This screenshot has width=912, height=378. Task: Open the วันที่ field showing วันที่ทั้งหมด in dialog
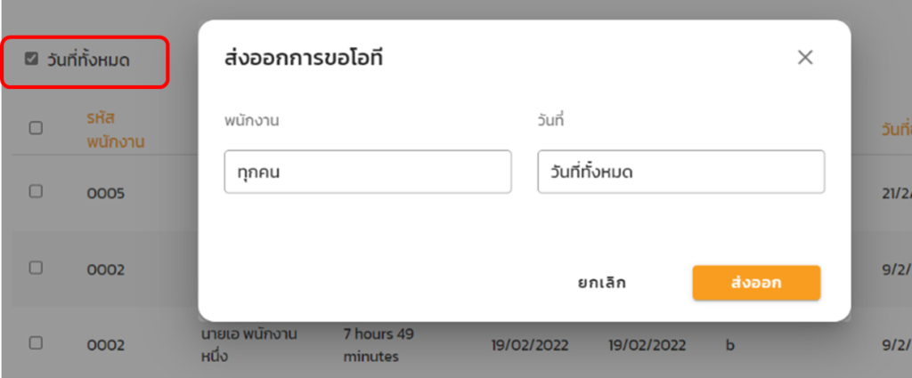tap(680, 172)
